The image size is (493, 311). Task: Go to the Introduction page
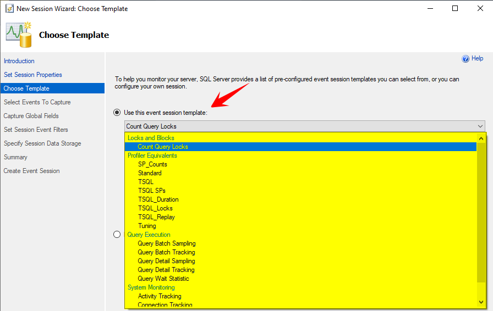coord(19,61)
